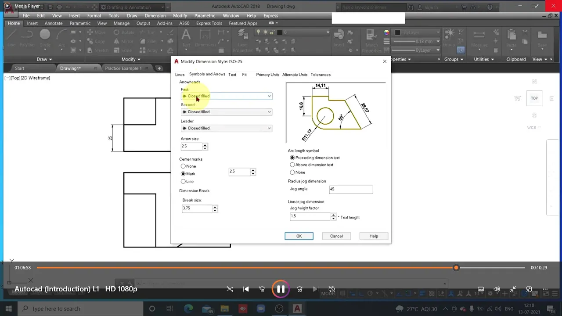This screenshot has height=316, width=562.
Task: Click the Group tool in ribbon
Action: pos(449,38)
